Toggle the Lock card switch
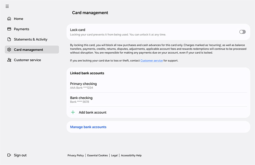Viewport: 255px width, 165px height. [242, 32]
